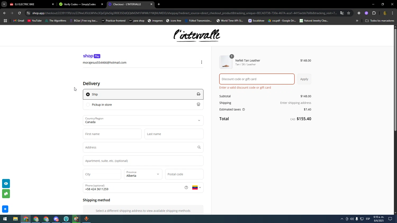The height and width of the screenshot is (223, 397).
Task: Go back to the previous page
Action: pyautogui.click(x=4, y=13)
